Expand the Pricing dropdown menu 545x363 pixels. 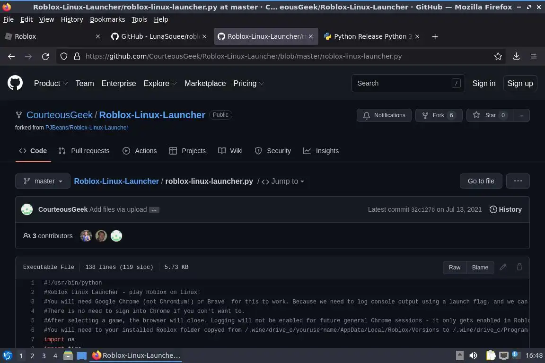[x=248, y=83]
